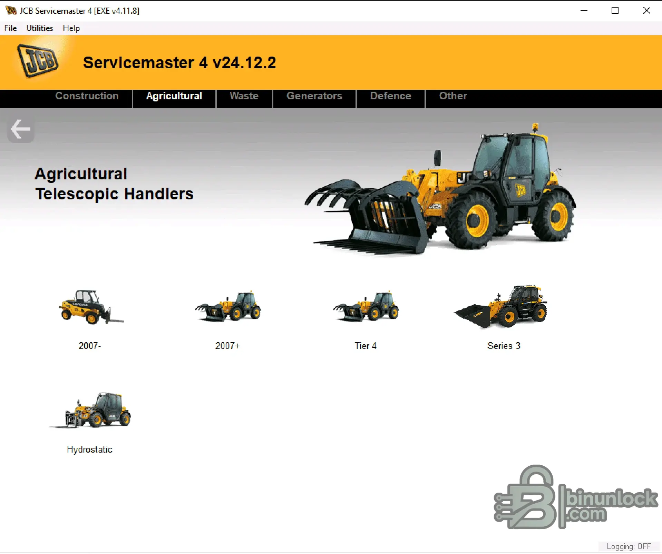The width and height of the screenshot is (662, 554).
Task: Open the Hydrostatic telehandler icon
Action: 90,410
